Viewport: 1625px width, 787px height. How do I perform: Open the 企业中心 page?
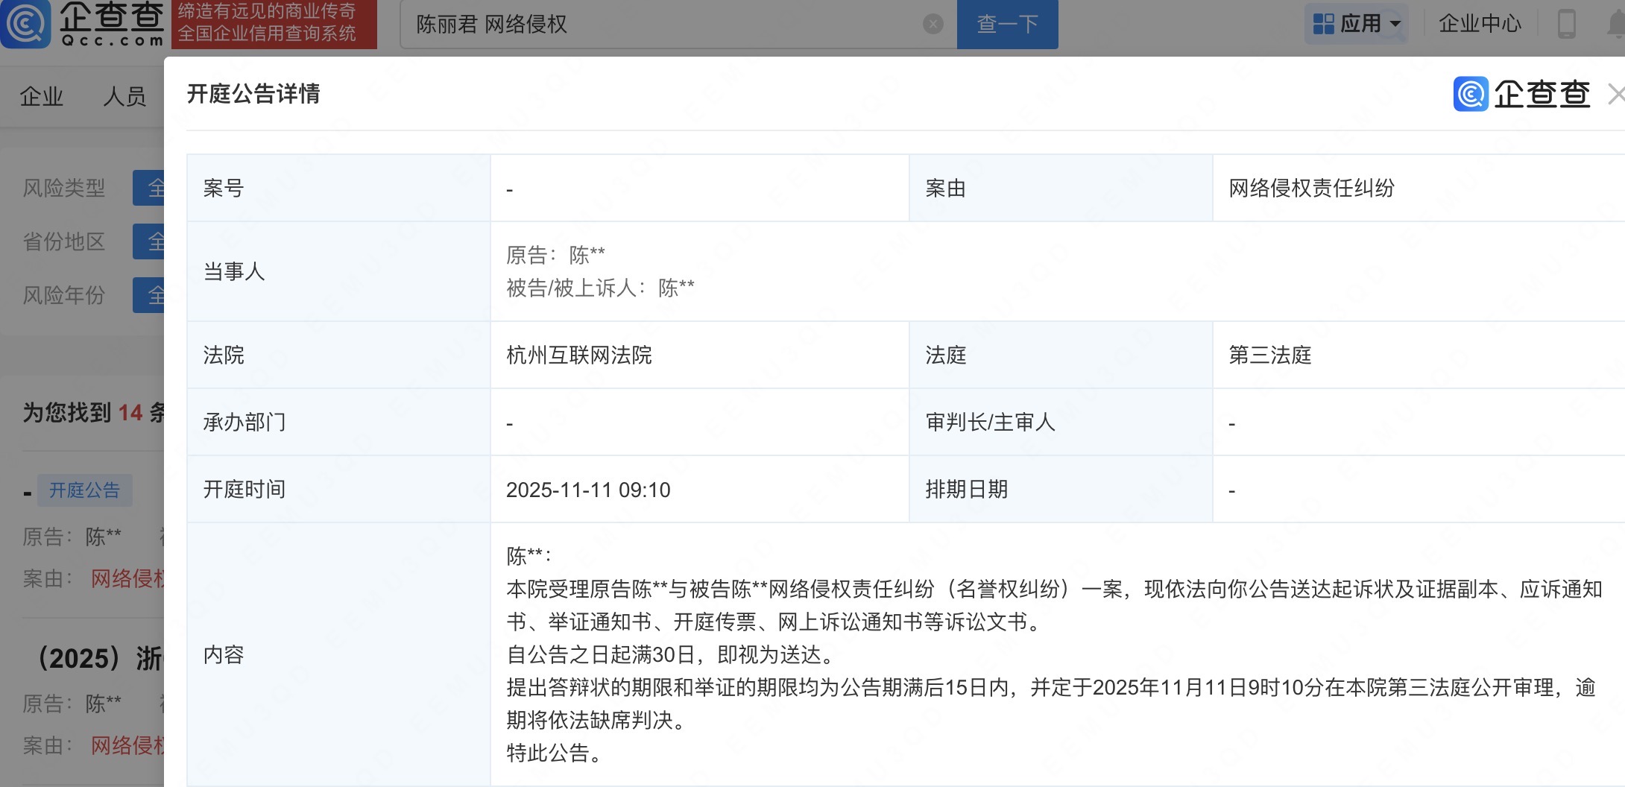click(1480, 23)
